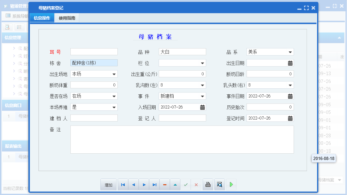This screenshot has width=347, height=195.
Task: Select the 信息操作 tab
Action: tap(42, 18)
